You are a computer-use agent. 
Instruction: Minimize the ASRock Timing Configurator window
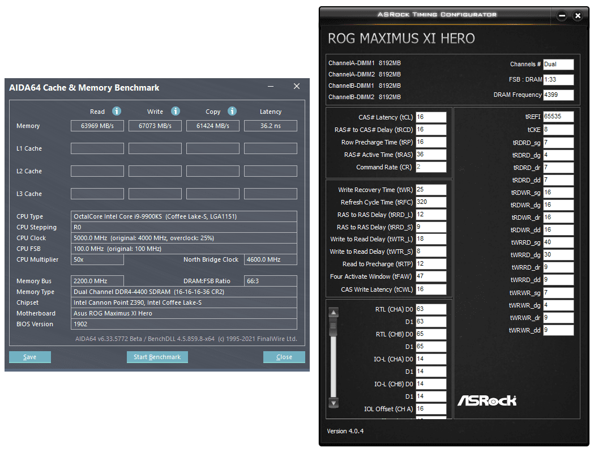[x=562, y=15]
